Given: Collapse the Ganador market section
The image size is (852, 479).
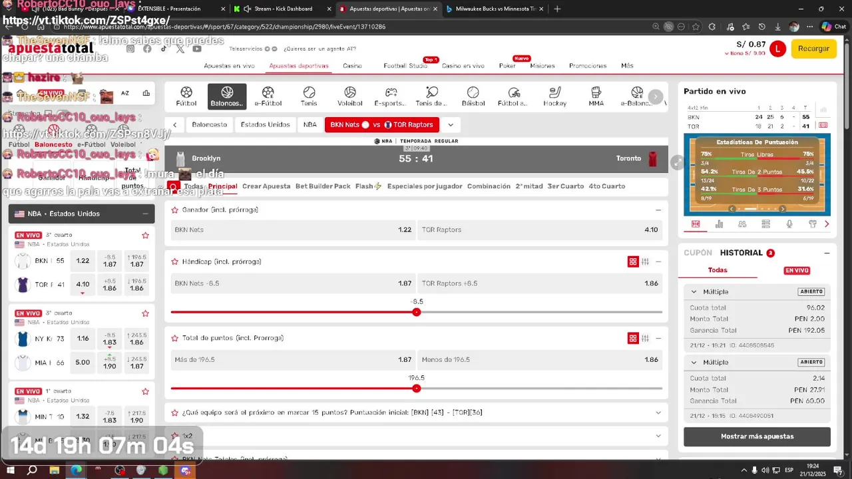Looking at the screenshot, I should pos(658,210).
